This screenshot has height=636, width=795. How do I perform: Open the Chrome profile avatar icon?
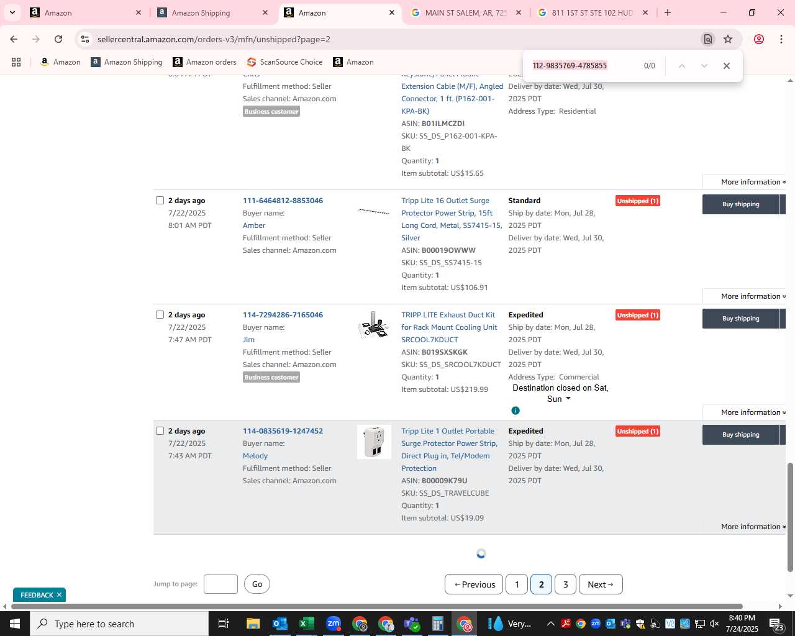[759, 39]
